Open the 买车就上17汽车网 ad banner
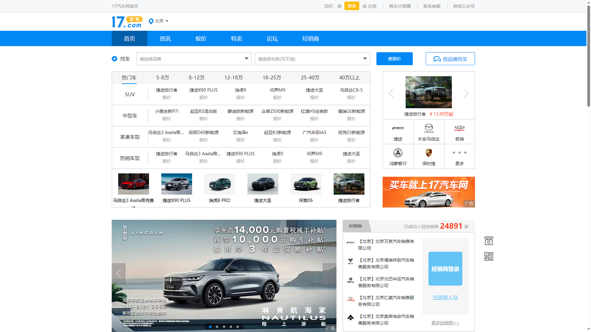Image resolution: width=591 pixels, height=332 pixels. 428,192
